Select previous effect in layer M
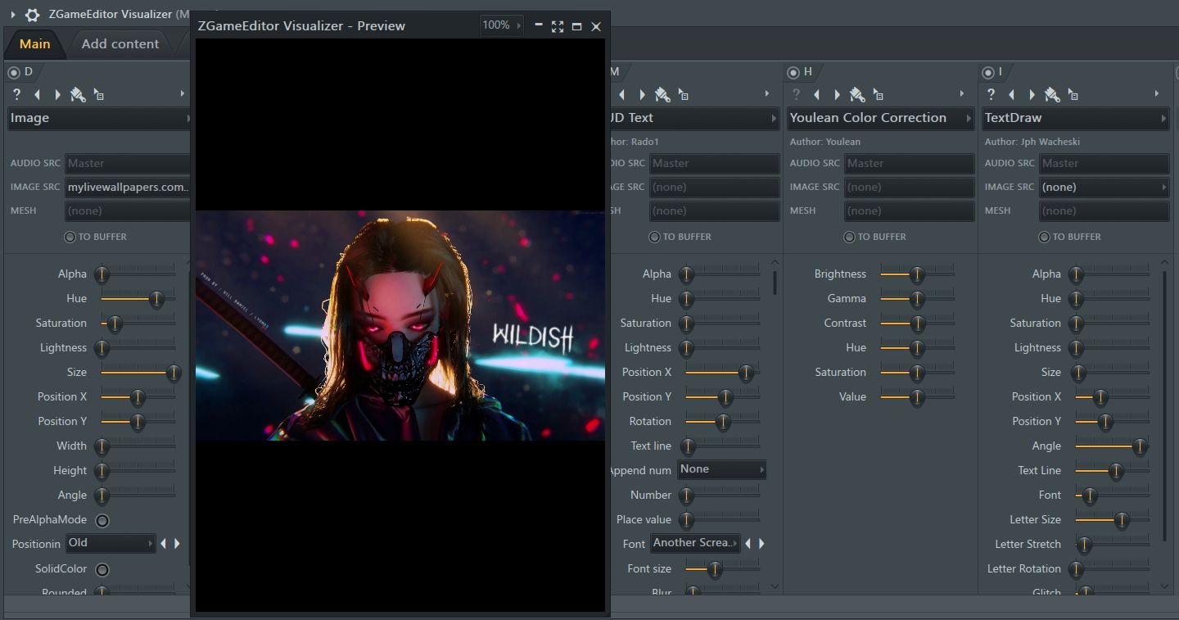The height and width of the screenshot is (620, 1179). coord(622,95)
